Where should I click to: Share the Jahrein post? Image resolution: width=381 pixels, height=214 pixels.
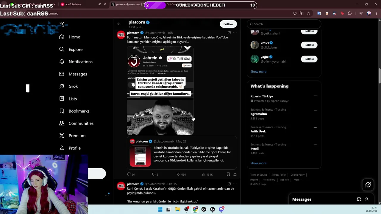point(235,174)
